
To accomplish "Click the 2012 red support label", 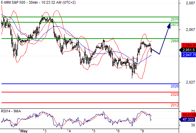I will point(175,105).
